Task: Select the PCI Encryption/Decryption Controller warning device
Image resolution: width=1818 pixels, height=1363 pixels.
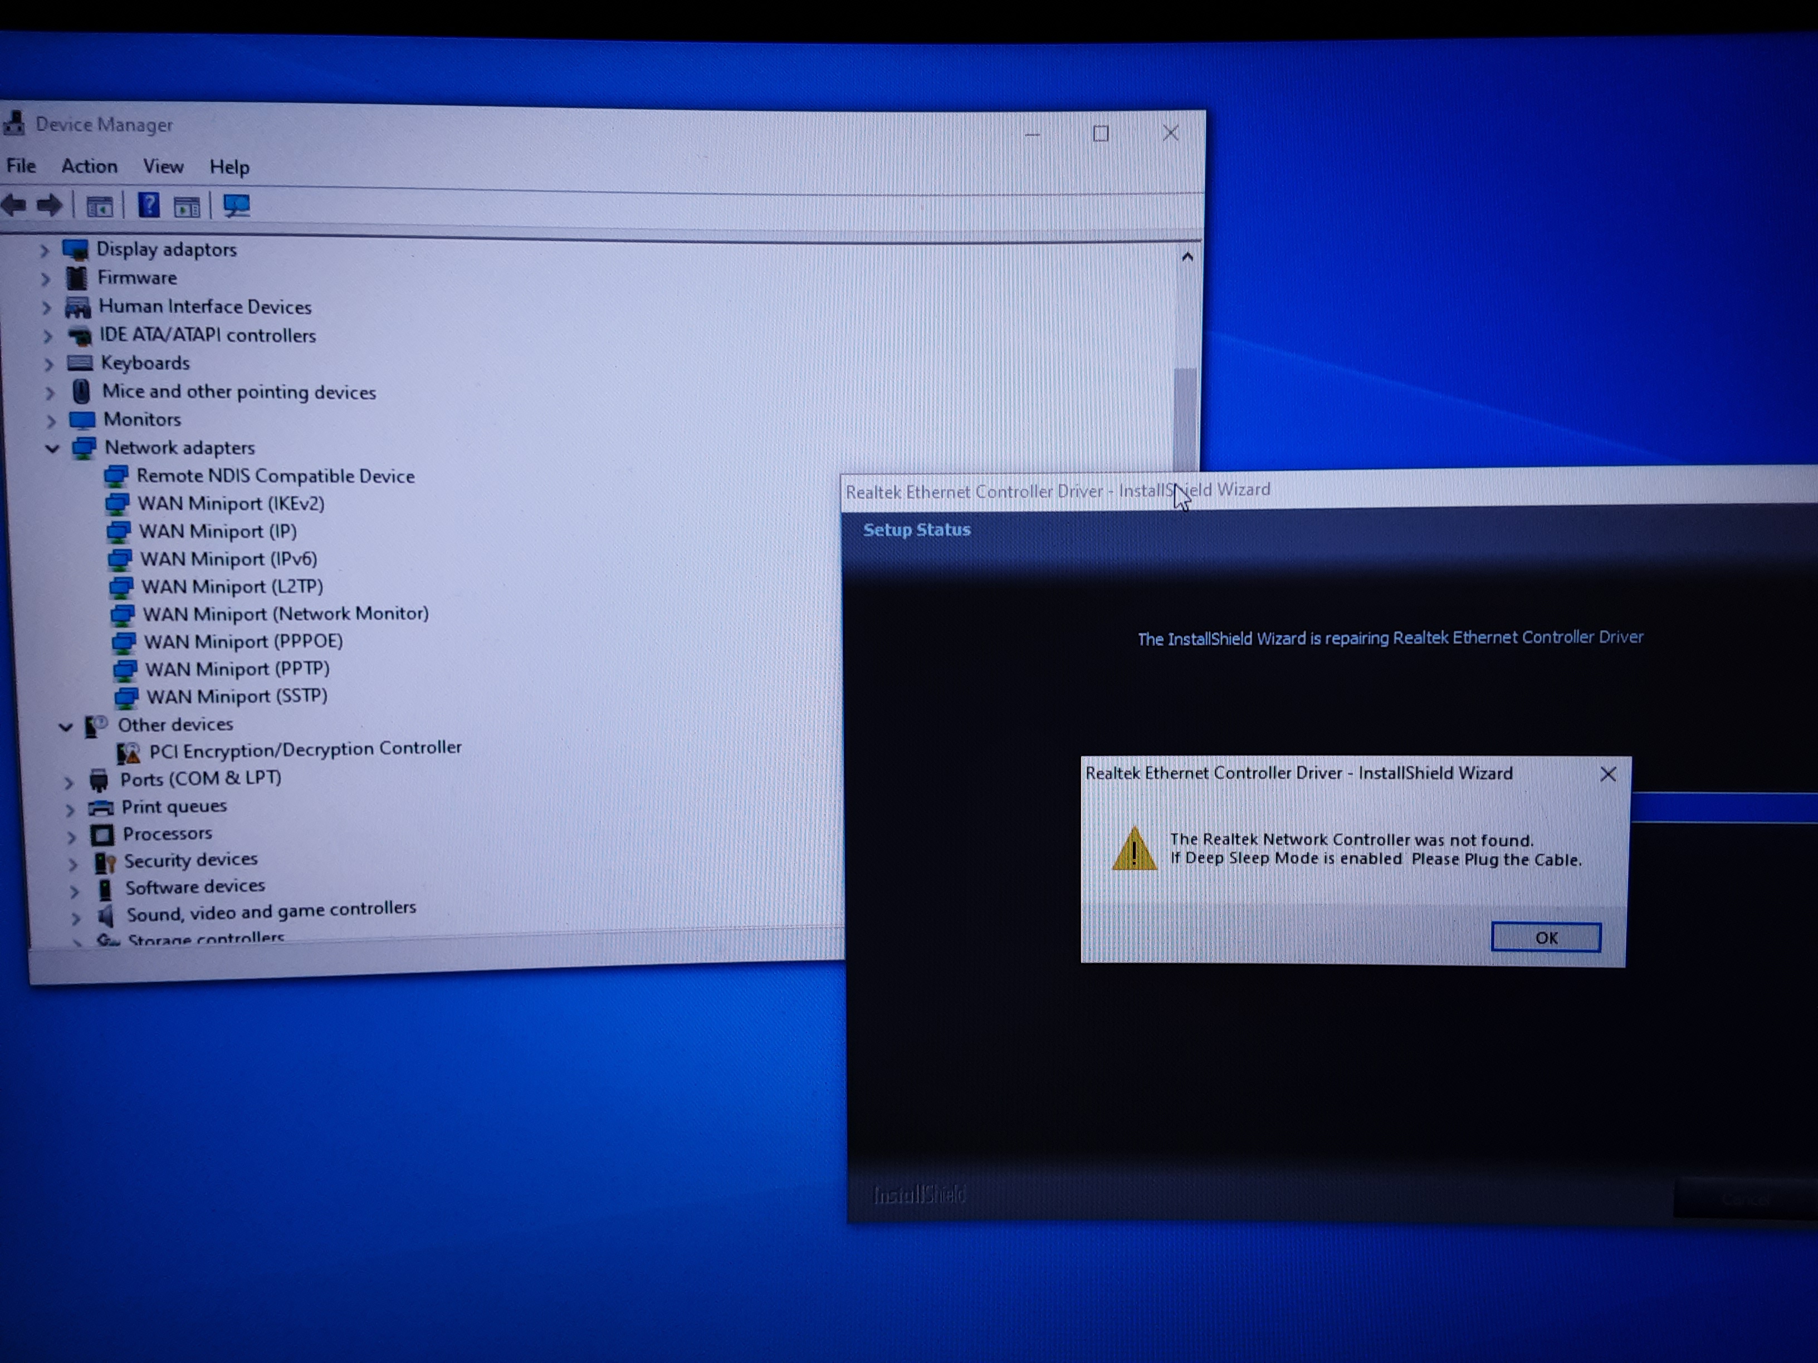Action: click(x=304, y=749)
